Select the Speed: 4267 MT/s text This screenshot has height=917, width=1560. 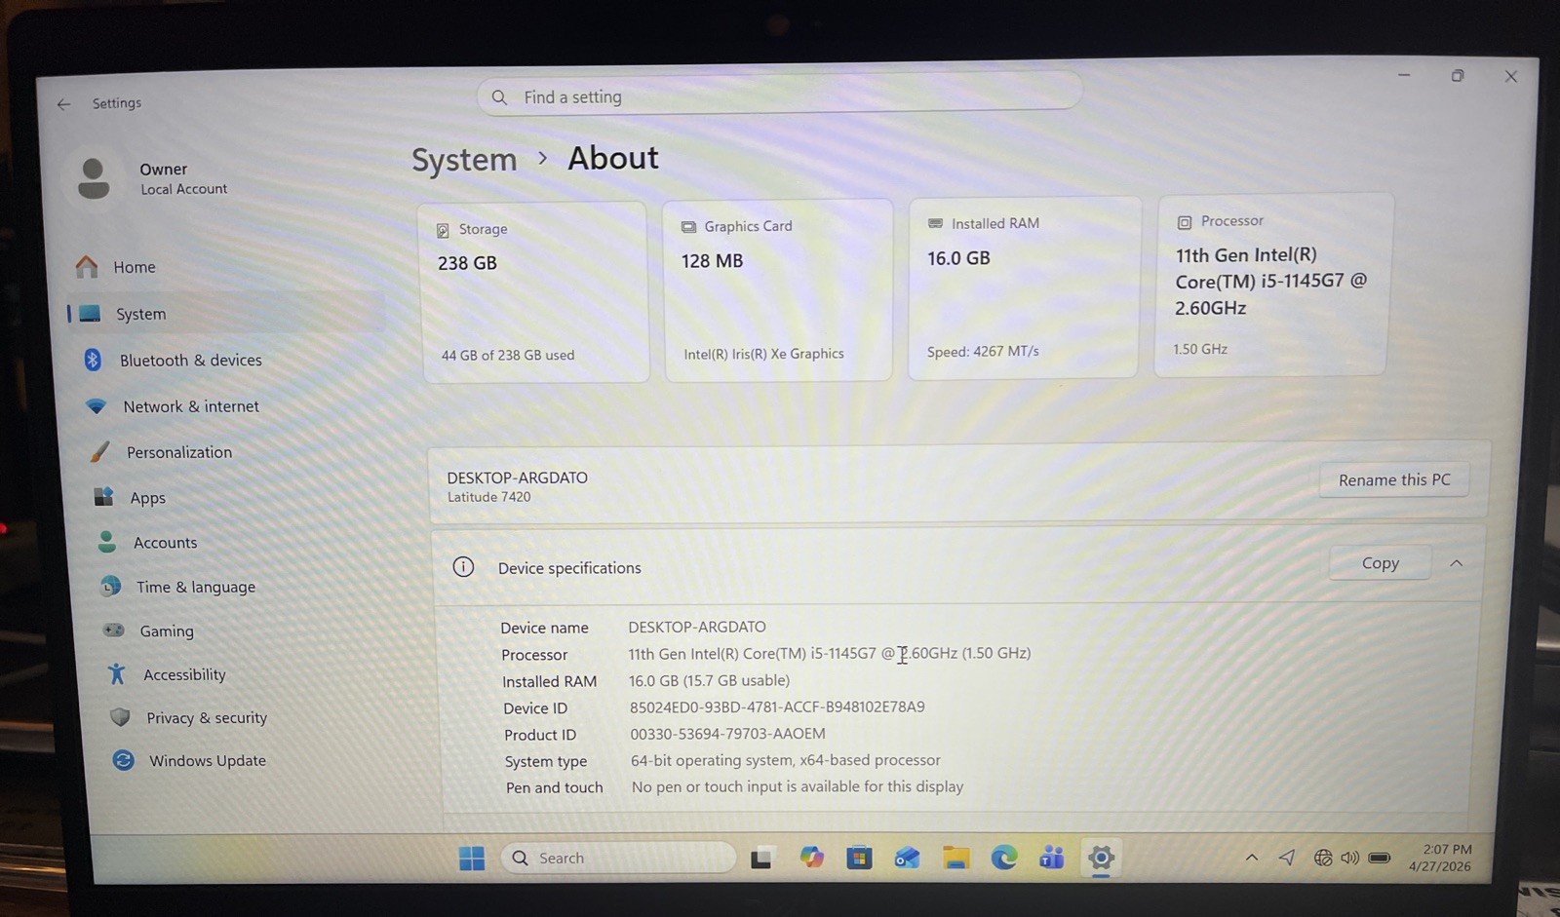coord(983,351)
